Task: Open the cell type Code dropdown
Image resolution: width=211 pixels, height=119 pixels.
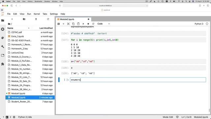Action: 104,24
